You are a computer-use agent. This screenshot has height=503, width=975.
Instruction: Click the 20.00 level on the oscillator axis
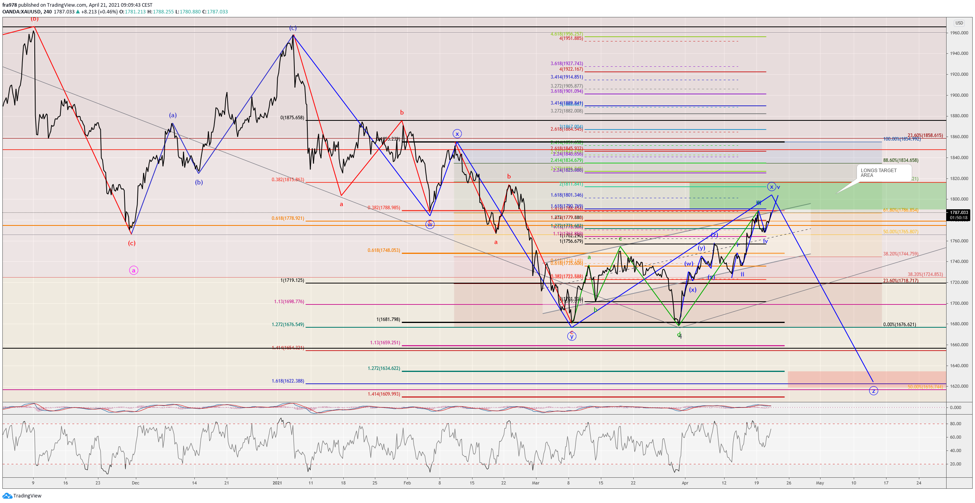(956, 464)
